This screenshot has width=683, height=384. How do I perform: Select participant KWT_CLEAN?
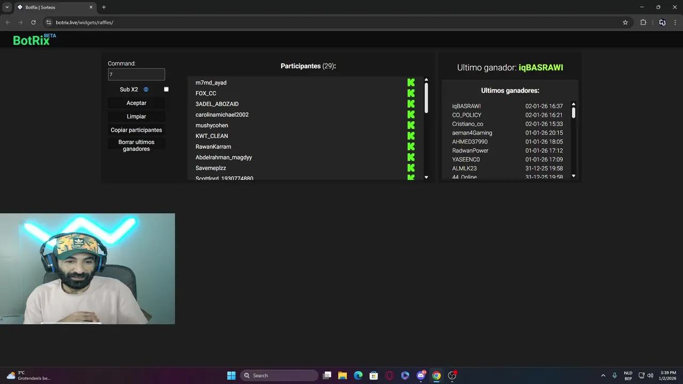211,136
